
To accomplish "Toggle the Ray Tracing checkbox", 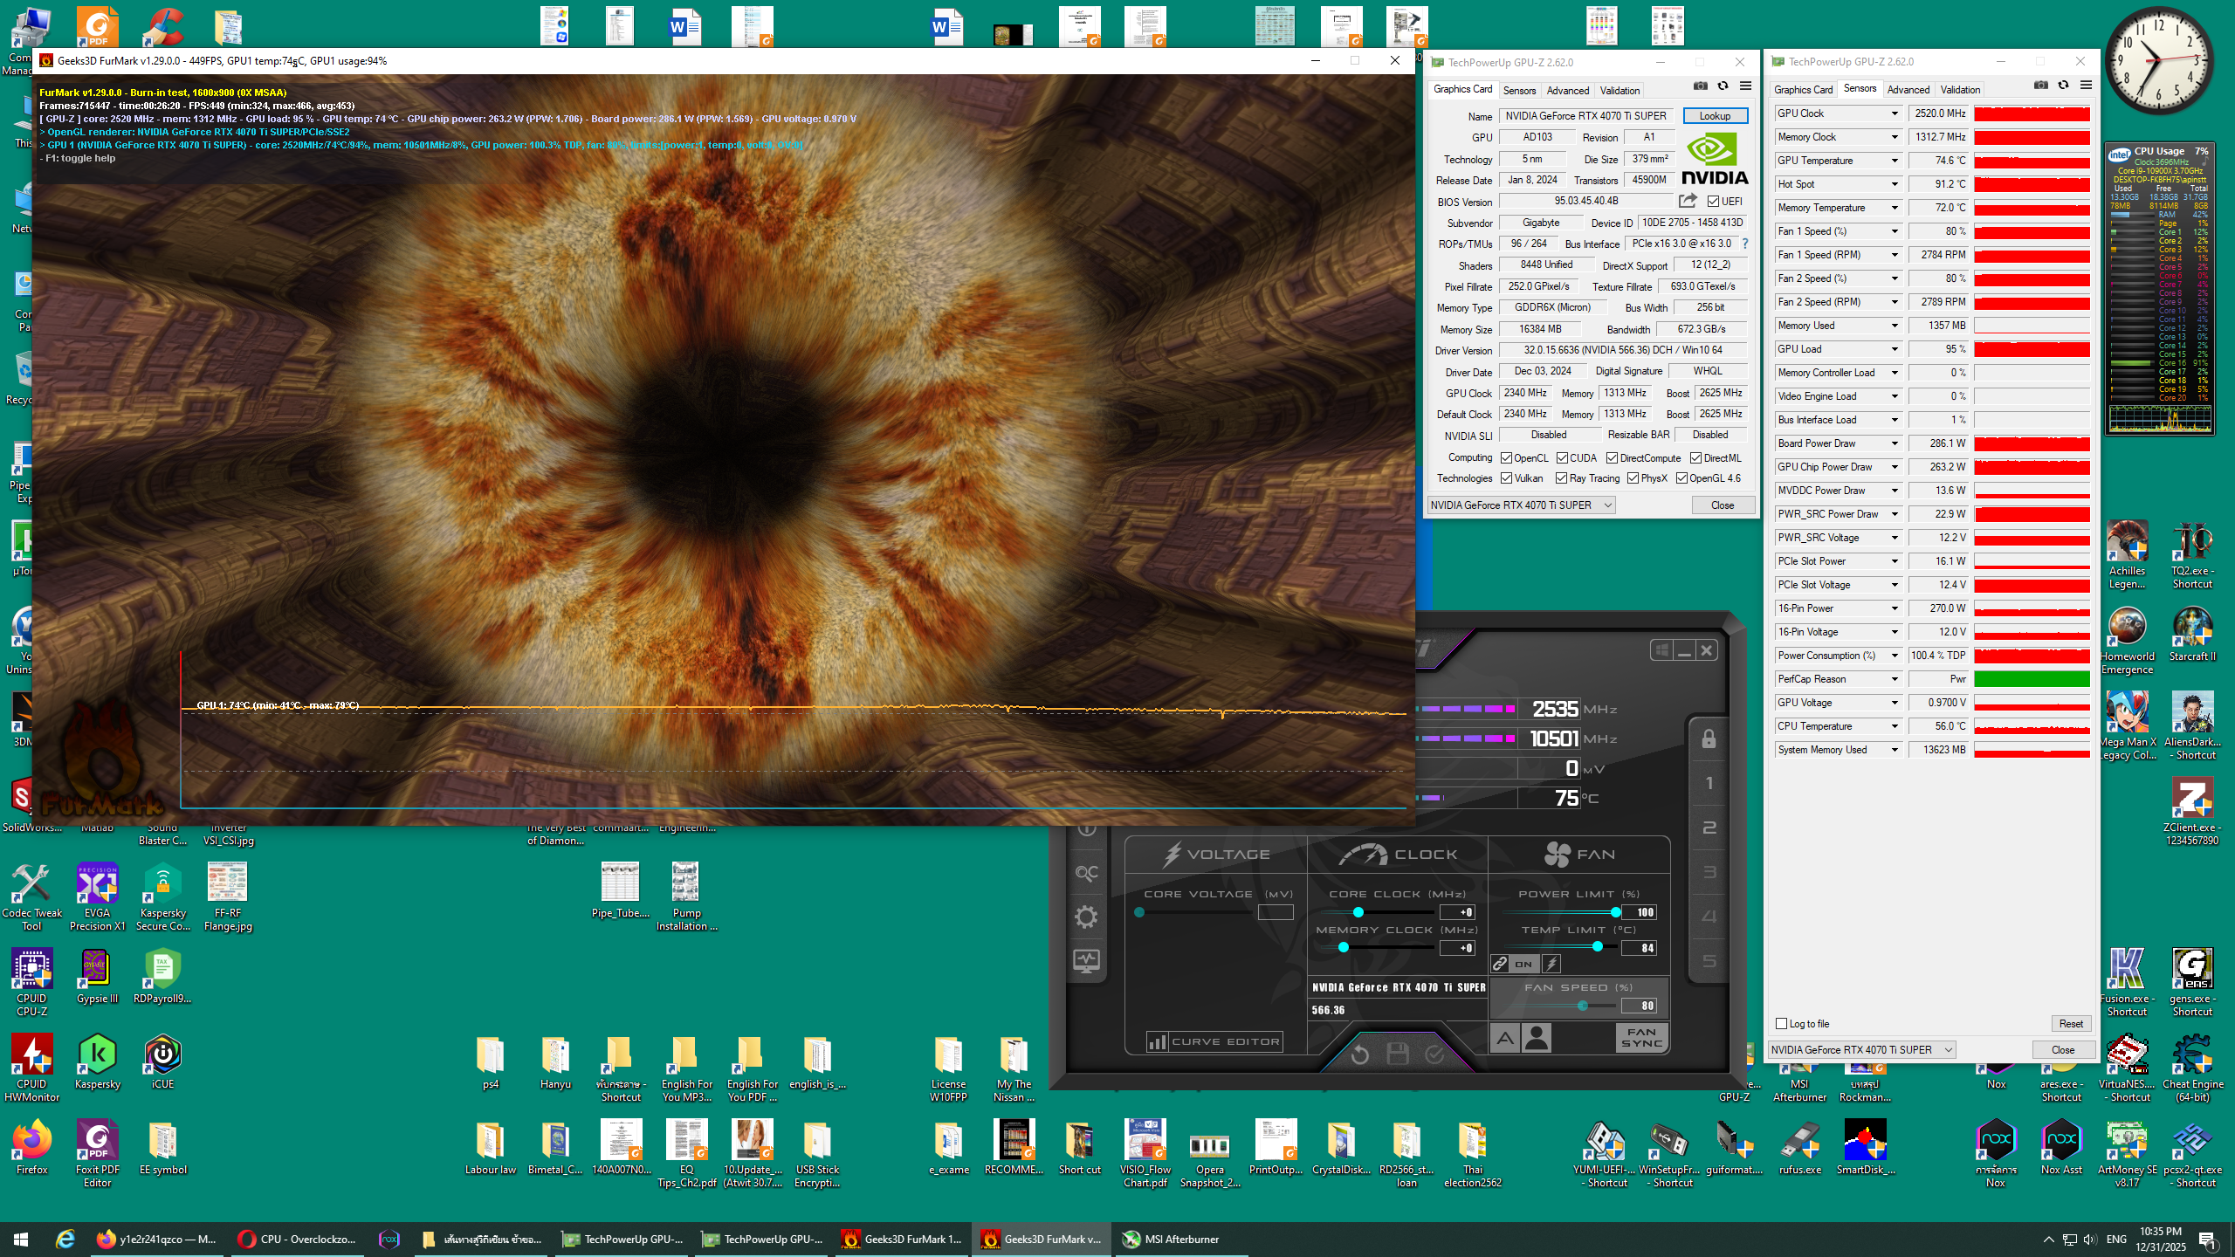I will 1561,478.
